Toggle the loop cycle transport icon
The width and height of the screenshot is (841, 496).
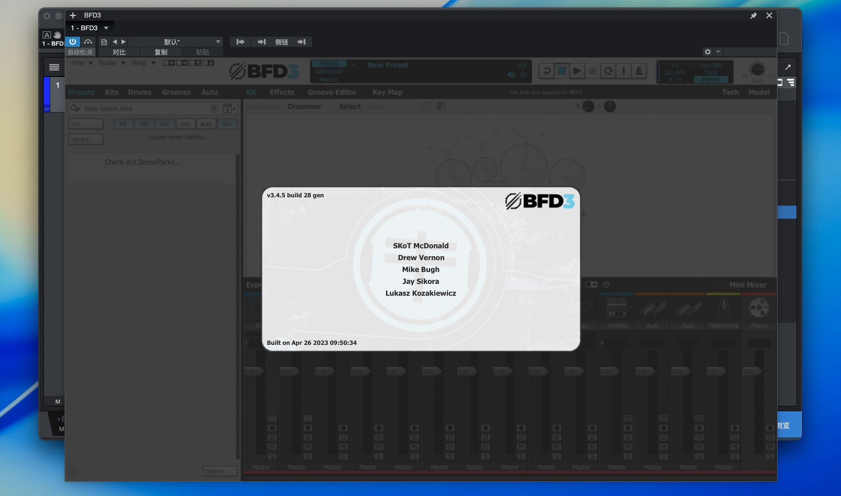[x=608, y=71]
